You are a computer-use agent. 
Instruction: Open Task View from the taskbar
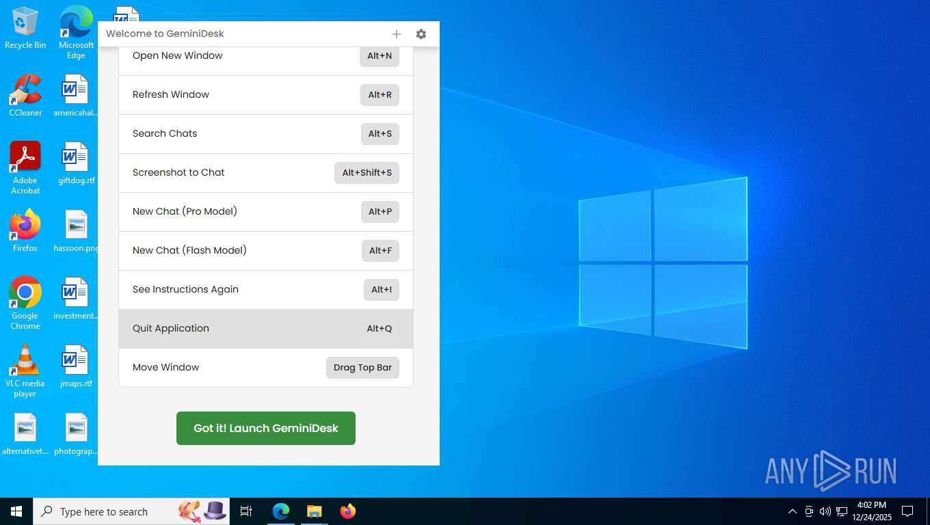click(246, 511)
